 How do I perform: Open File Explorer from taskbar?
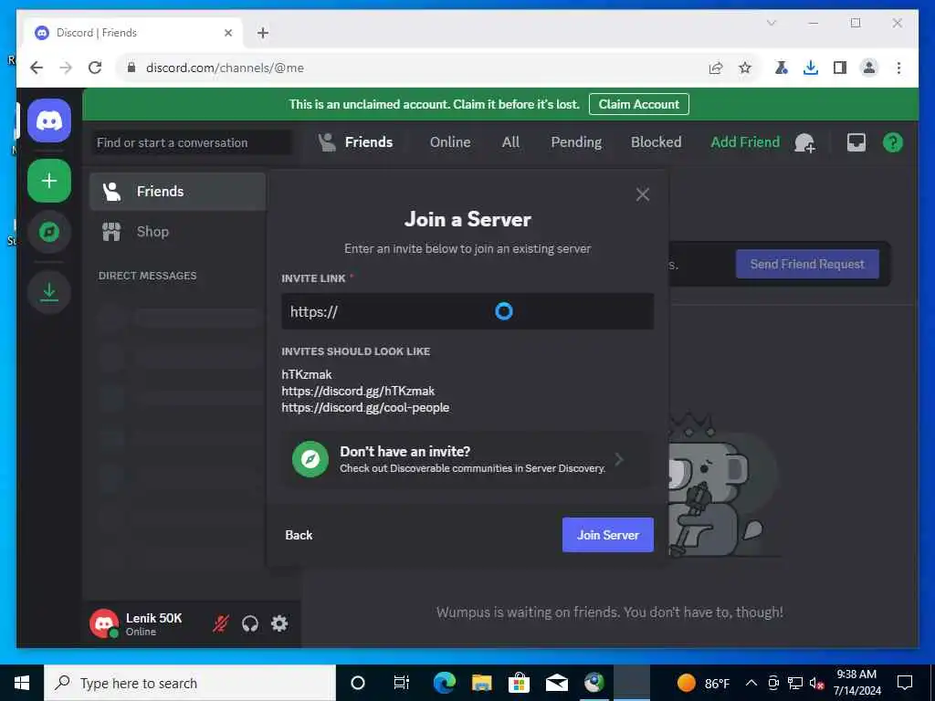(x=482, y=683)
